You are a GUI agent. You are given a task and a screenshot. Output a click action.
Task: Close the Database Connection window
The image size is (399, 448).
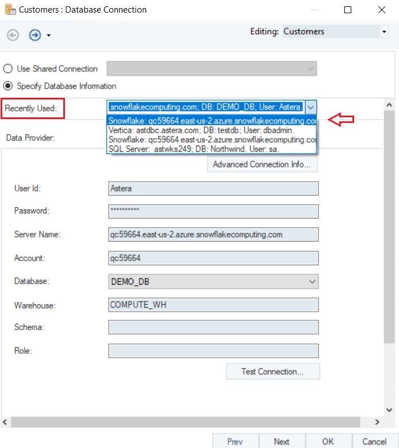(x=382, y=10)
